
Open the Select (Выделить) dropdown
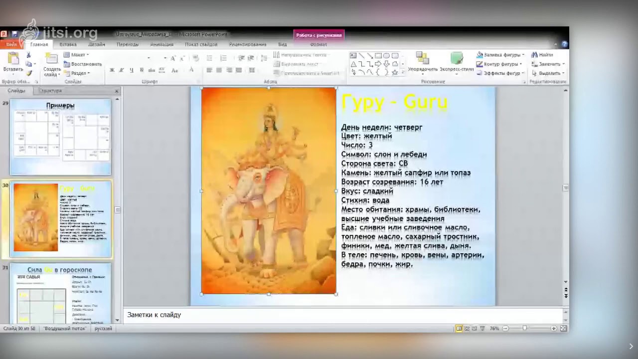pyautogui.click(x=548, y=73)
